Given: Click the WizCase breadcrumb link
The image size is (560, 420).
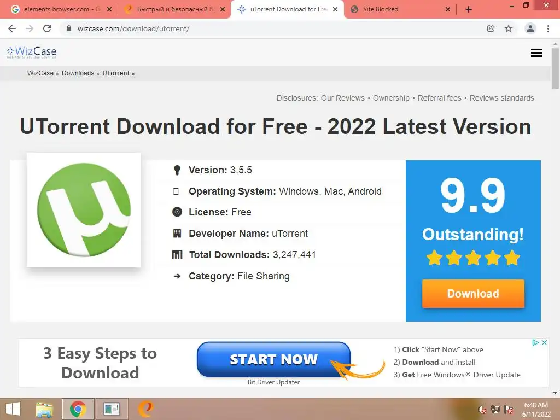Looking at the screenshot, I should (40, 73).
